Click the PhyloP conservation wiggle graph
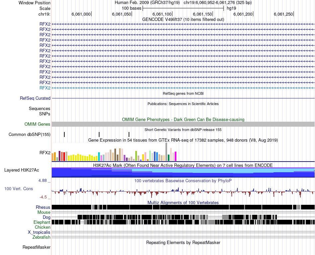Screen dimensions: 315x255 [183, 192]
